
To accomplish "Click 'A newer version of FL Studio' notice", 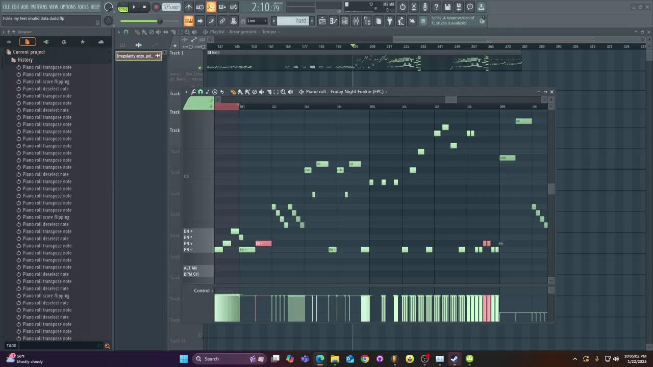I will click(453, 20).
